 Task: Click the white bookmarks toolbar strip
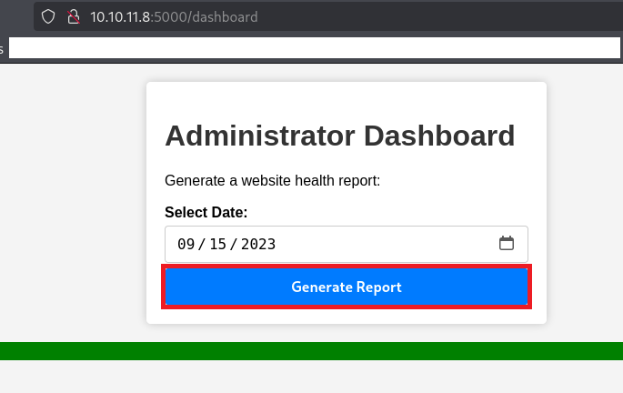point(309,48)
